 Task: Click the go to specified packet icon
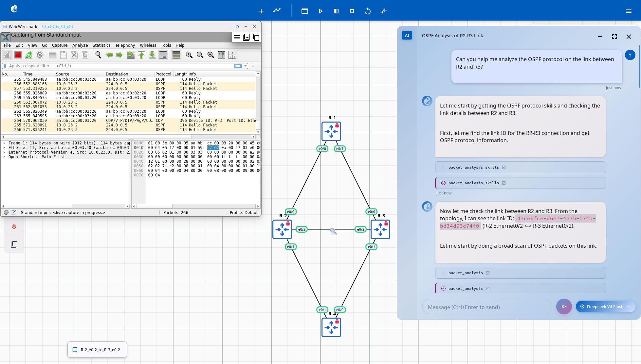point(131,55)
